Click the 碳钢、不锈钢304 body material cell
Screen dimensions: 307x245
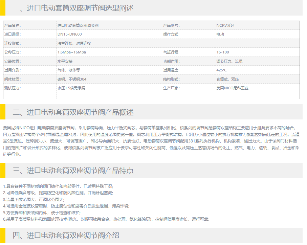point(72,79)
